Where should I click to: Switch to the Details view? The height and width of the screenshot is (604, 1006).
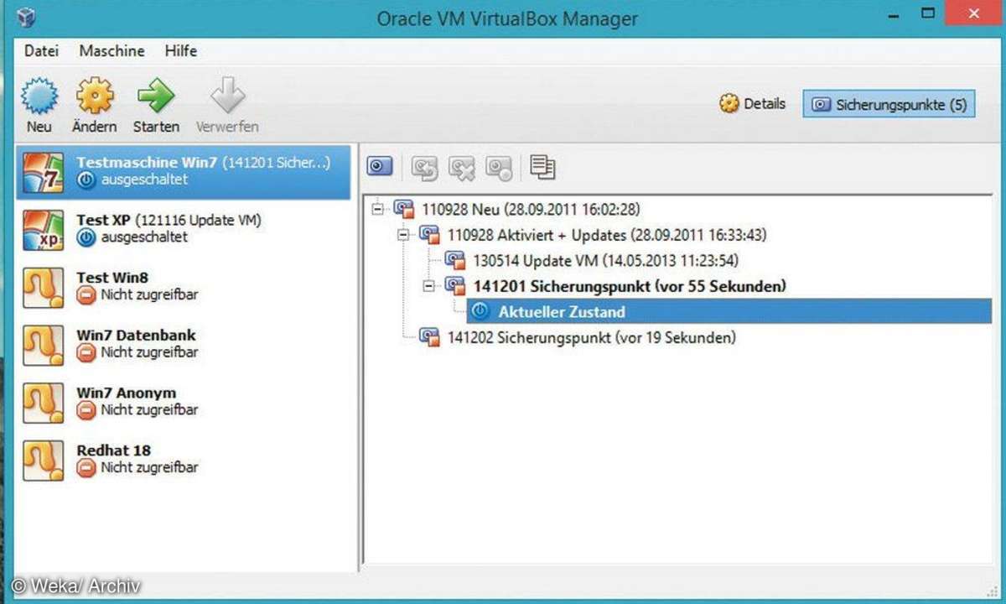tap(752, 104)
